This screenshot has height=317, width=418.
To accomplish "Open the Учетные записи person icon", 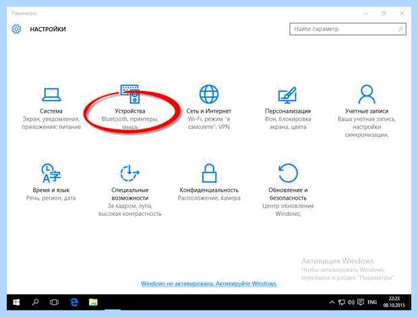I will 367,94.
